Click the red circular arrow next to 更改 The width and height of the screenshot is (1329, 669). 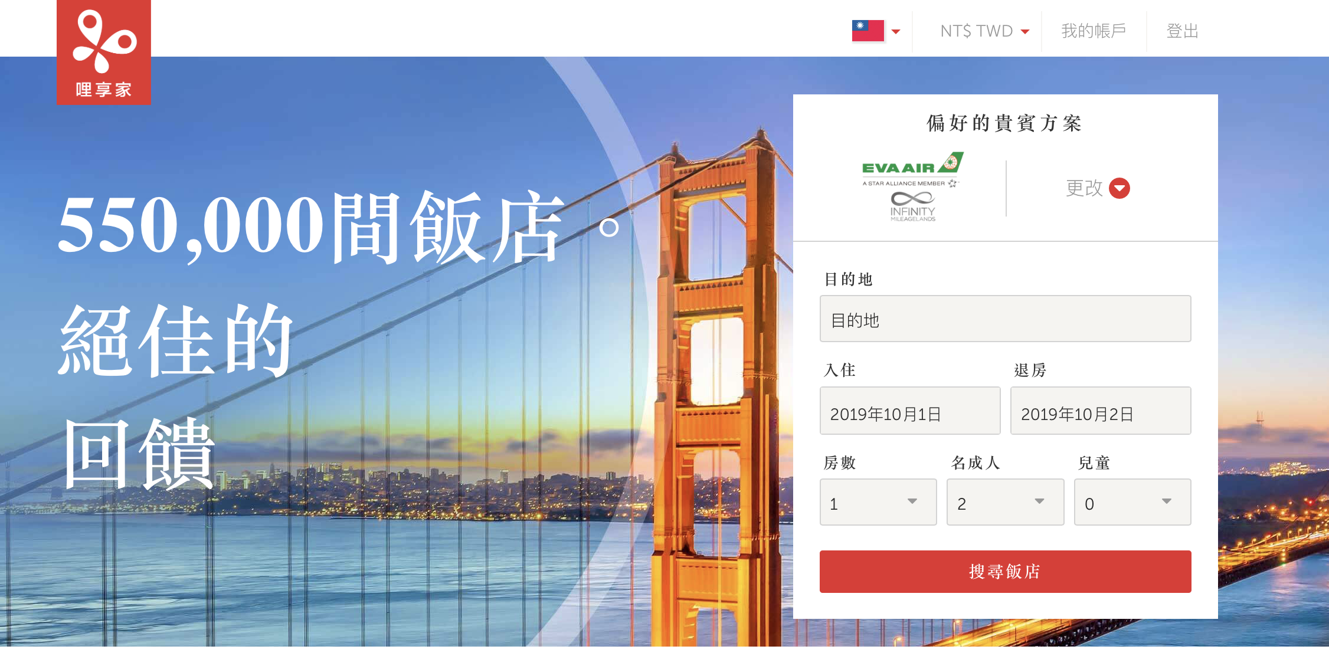pos(1119,188)
